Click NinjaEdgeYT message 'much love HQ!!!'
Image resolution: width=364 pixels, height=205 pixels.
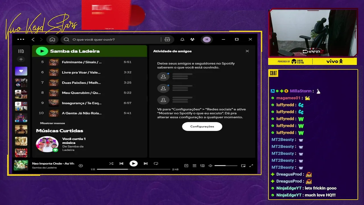(320, 195)
